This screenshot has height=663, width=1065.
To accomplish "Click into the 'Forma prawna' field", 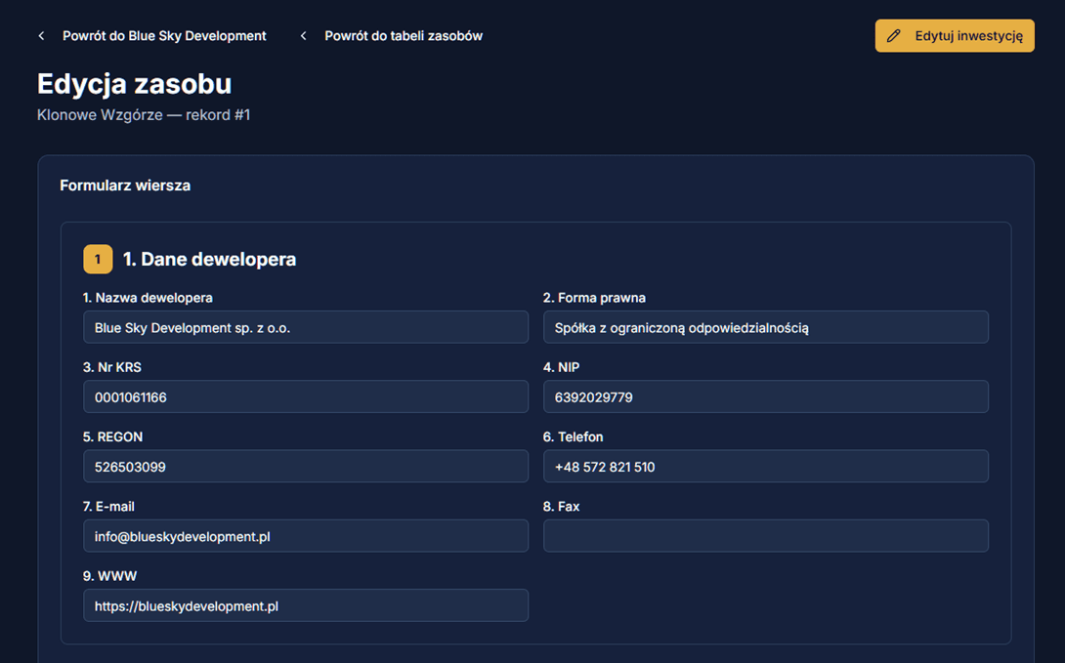I will coord(765,328).
